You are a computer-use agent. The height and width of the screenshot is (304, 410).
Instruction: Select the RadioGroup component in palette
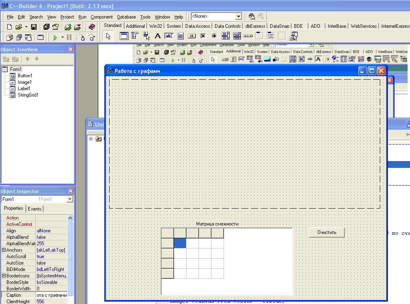tap(271, 36)
